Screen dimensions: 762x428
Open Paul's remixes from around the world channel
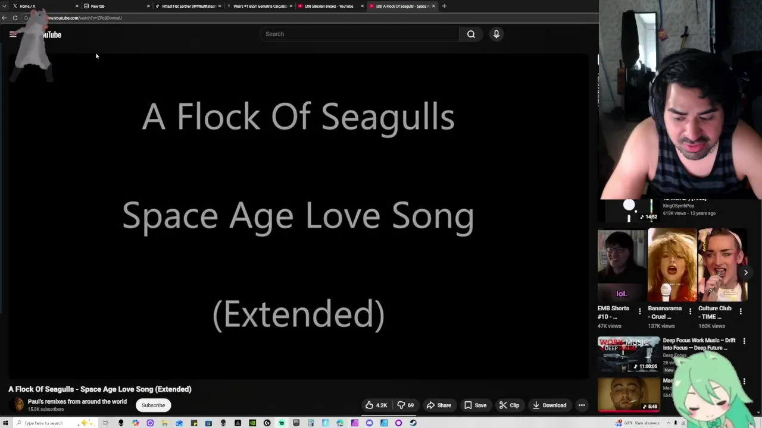click(x=77, y=402)
